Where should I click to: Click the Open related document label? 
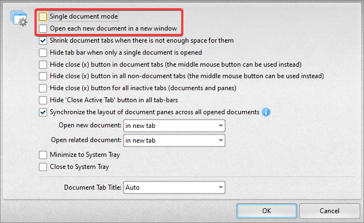click(x=86, y=140)
